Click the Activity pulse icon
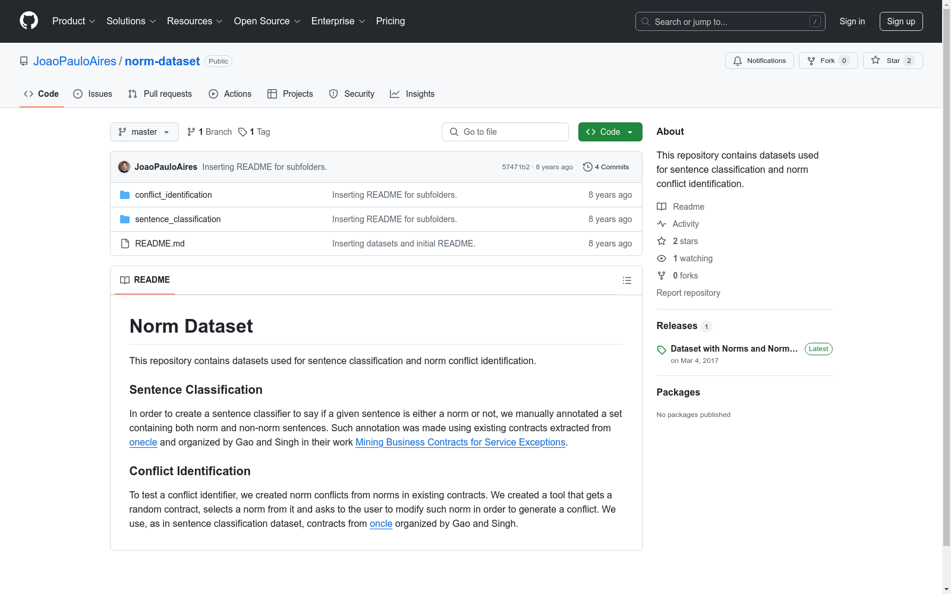The image size is (951, 594). pos(662,224)
